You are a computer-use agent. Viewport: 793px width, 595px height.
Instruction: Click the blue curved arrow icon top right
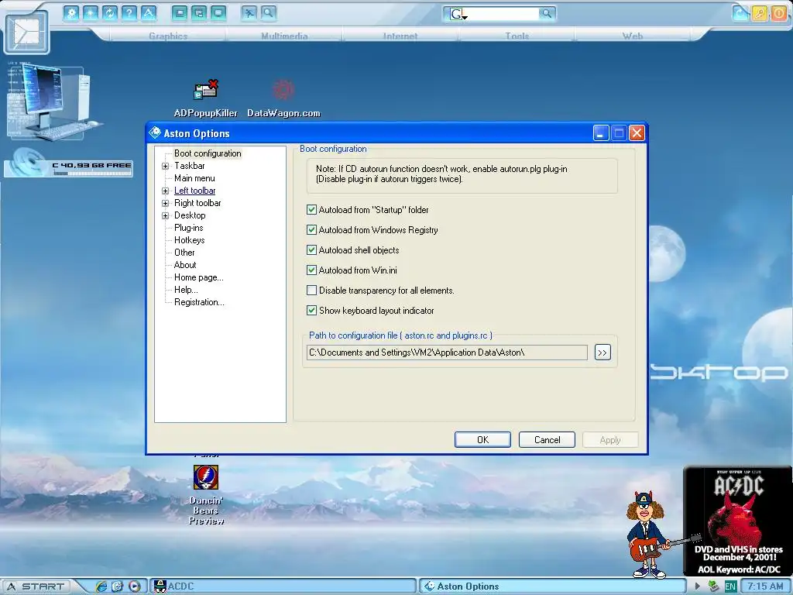click(x=740, y=13)
